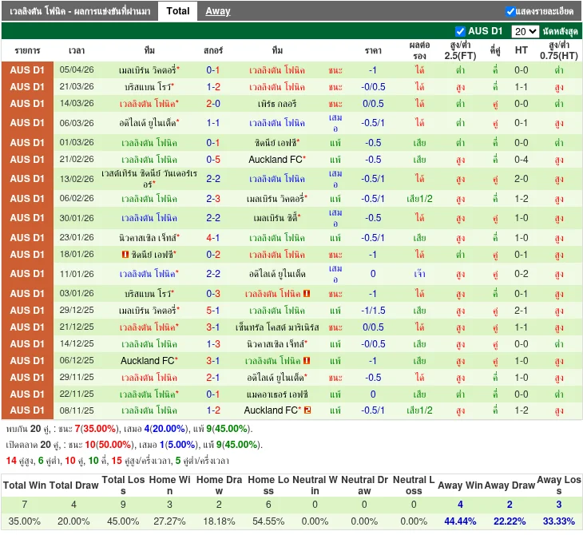Click red card icon beside ซิดนีย์ เอฟซี on 18/01/26
583x535 pixels.
[125, 255]
